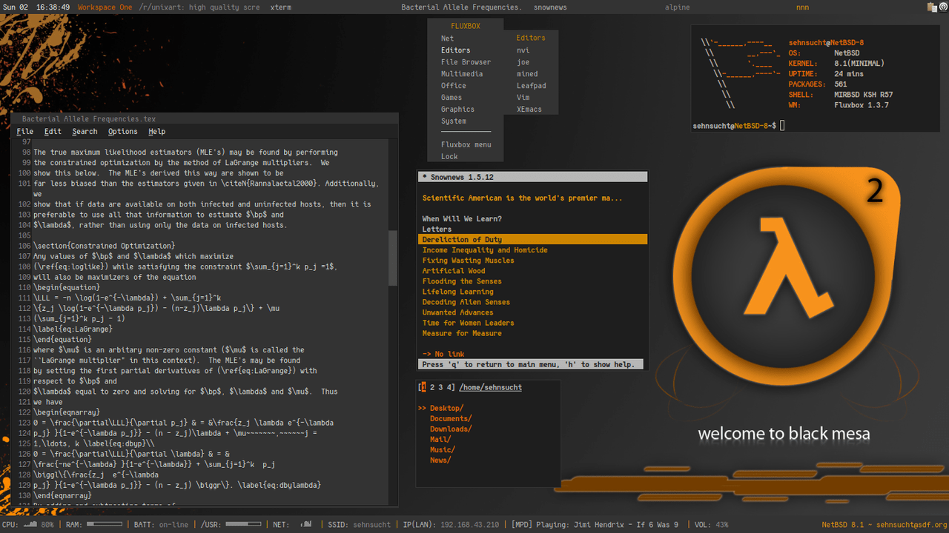949x533 pixels.
Task: Switch to the xterm window in toolbar
Action: [281, 7]
